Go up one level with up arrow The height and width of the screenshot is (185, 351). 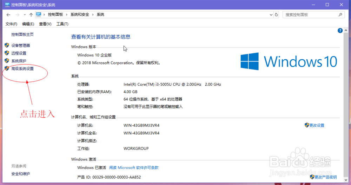tap(31, 15)
